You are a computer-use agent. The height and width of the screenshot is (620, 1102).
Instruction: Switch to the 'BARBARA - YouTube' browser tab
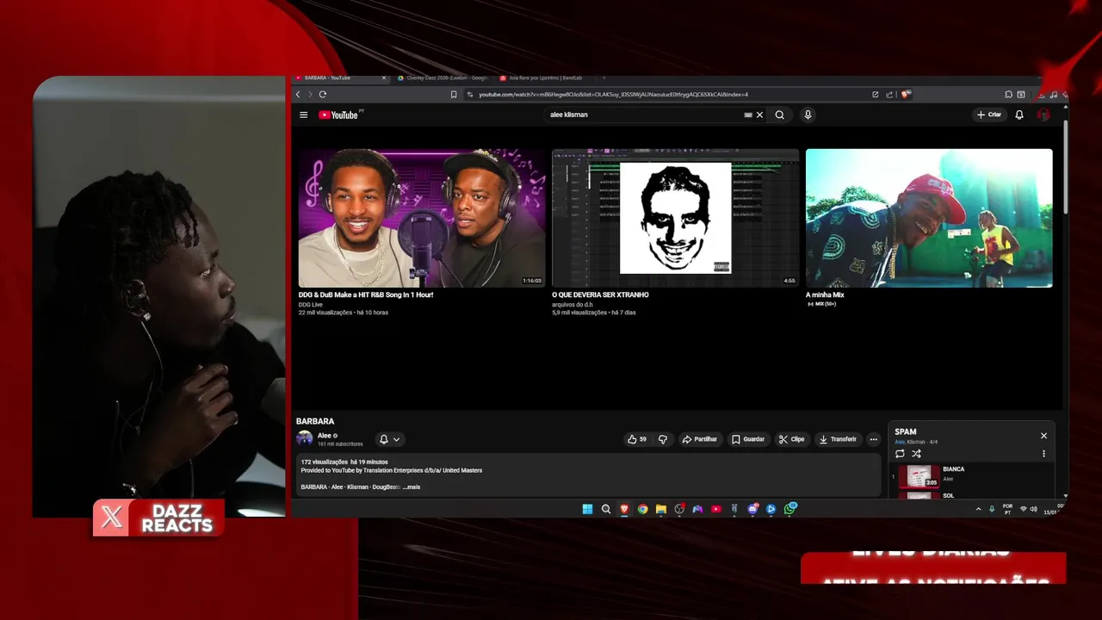point(338,77)
